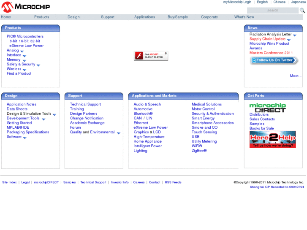Open Data Sheets link
Viewport: 307px width, 230px height.
tap(17, 109)
